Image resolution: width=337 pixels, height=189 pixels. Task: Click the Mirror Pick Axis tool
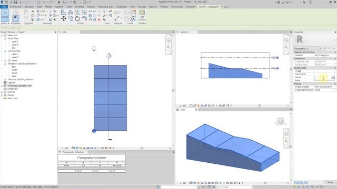pyautogui.click(x=77, y=12)
